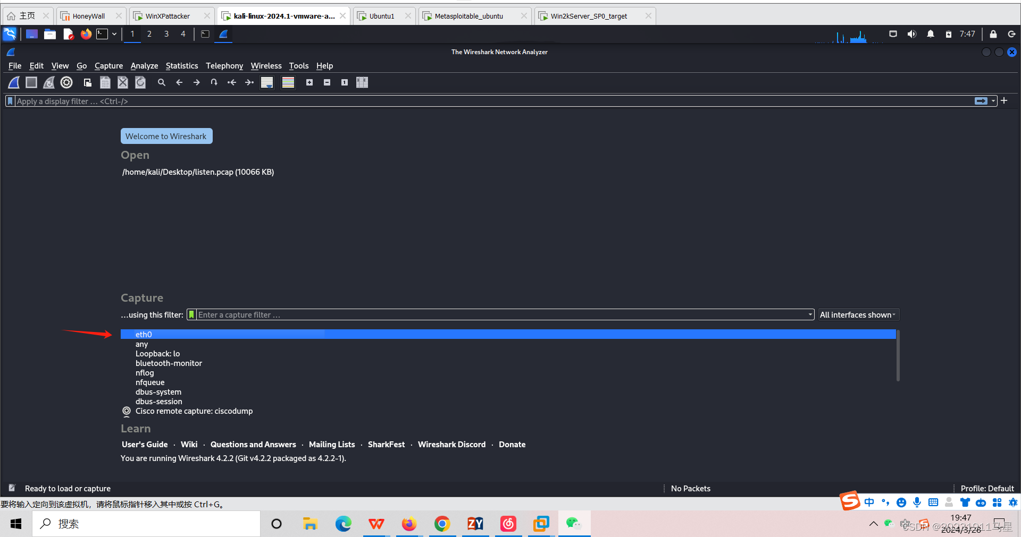The image size is (1021, 537).
Task: Open the Wireless menu
Action: (x=266, y=66)
